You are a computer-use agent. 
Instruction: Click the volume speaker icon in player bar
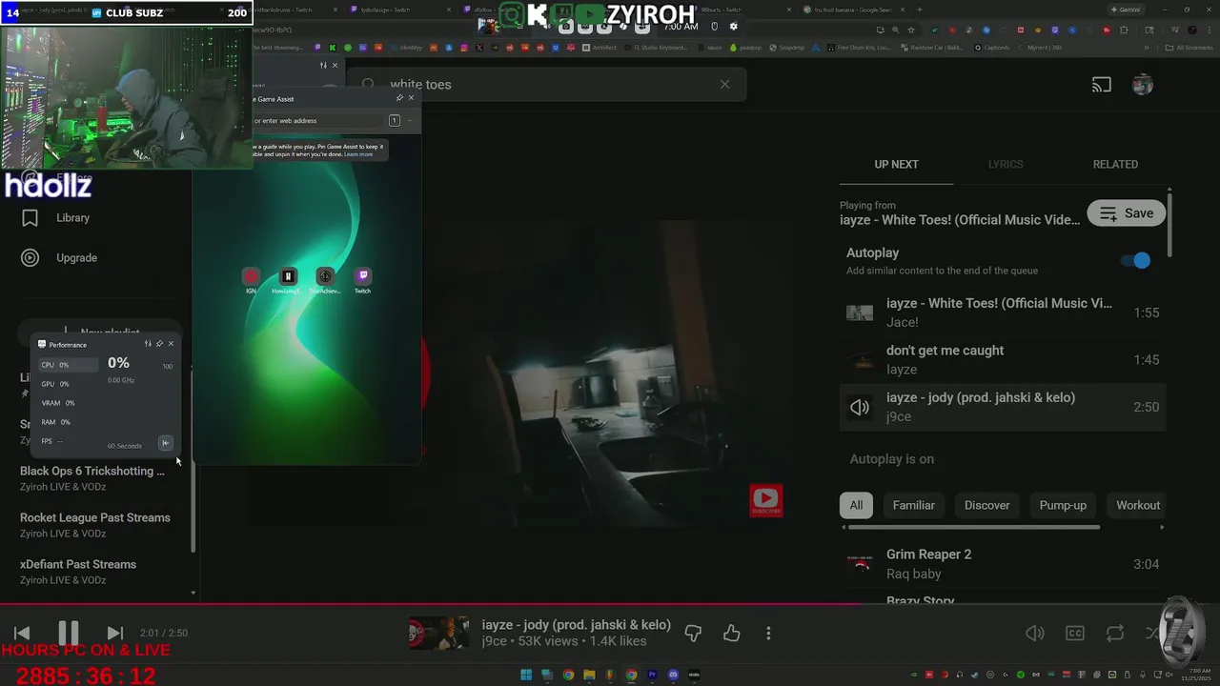pos(1034,633)
